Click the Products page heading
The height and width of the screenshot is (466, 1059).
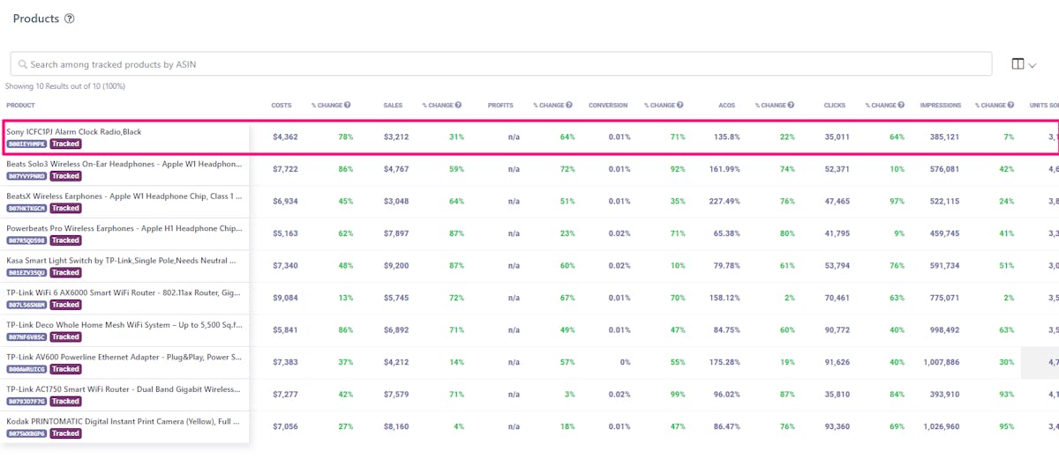36,18
